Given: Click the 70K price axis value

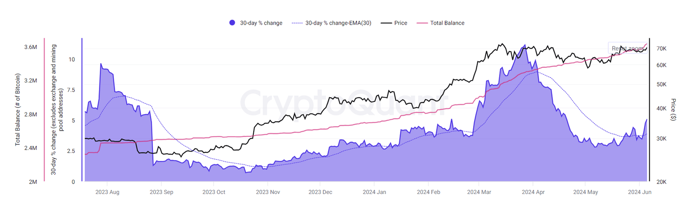Looking at the screenshot, I should (661, 48).
